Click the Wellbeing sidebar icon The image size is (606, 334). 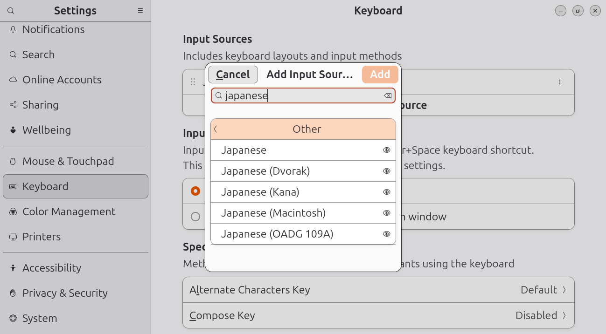[x=13, y=130]
